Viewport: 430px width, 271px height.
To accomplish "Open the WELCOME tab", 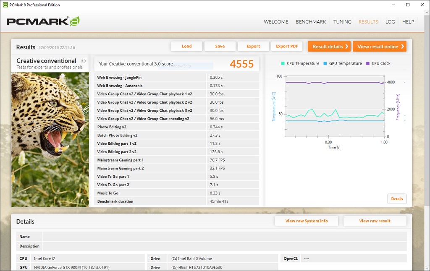I will click(x=276, y=22).
